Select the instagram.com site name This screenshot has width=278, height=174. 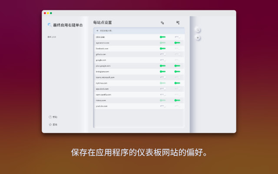(103, 71)
